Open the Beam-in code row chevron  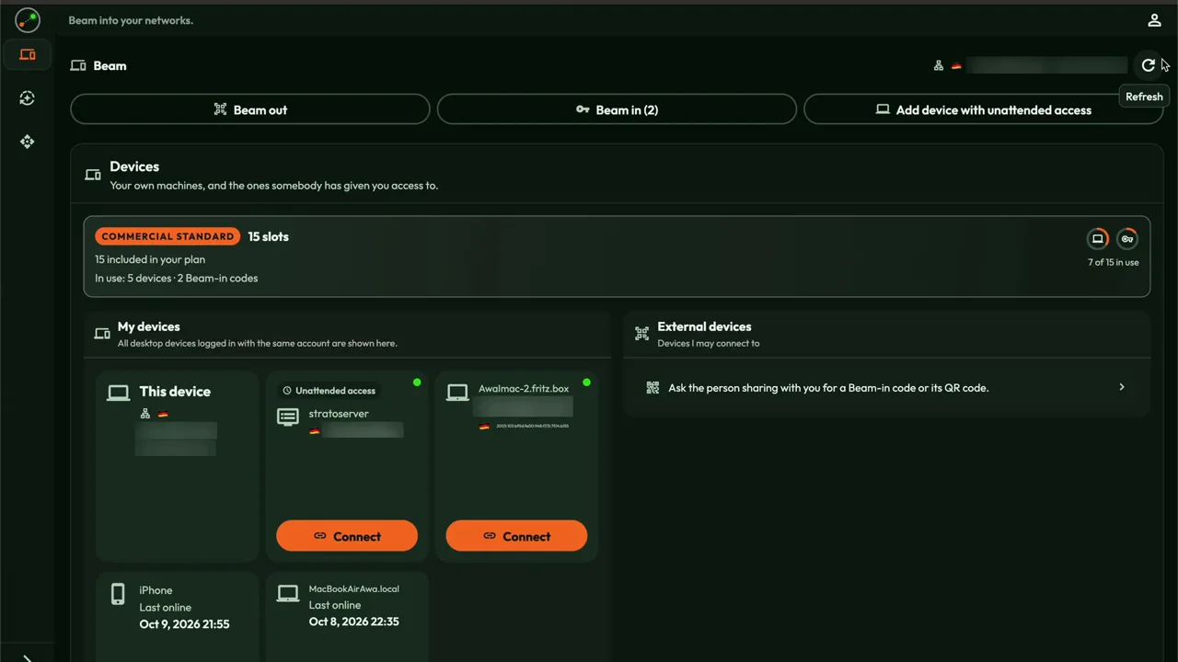click(1122, 387)
